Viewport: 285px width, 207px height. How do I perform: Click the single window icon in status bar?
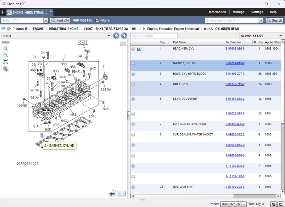pos(281,204)
